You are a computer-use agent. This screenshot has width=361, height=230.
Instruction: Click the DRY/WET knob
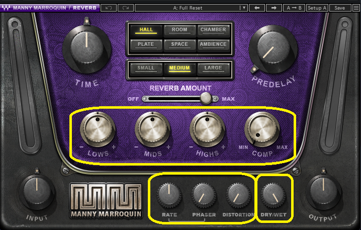[274, 195]
